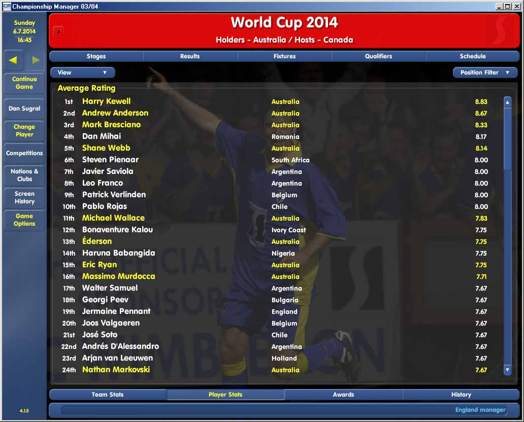Click Continue Game button
Screen dimensions: 524x422
click(x=24, y=83)
